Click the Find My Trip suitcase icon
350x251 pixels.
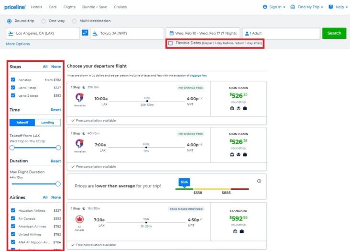coord(293,7)
